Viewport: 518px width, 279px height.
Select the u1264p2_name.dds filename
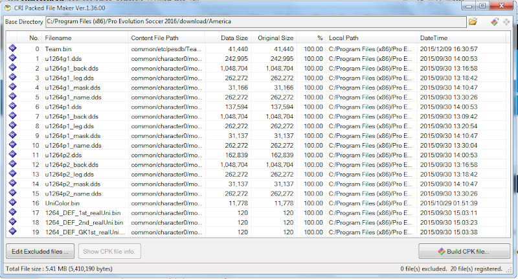coord(73,194)
